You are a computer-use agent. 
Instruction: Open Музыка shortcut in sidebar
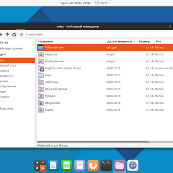(x=4, y=81)
